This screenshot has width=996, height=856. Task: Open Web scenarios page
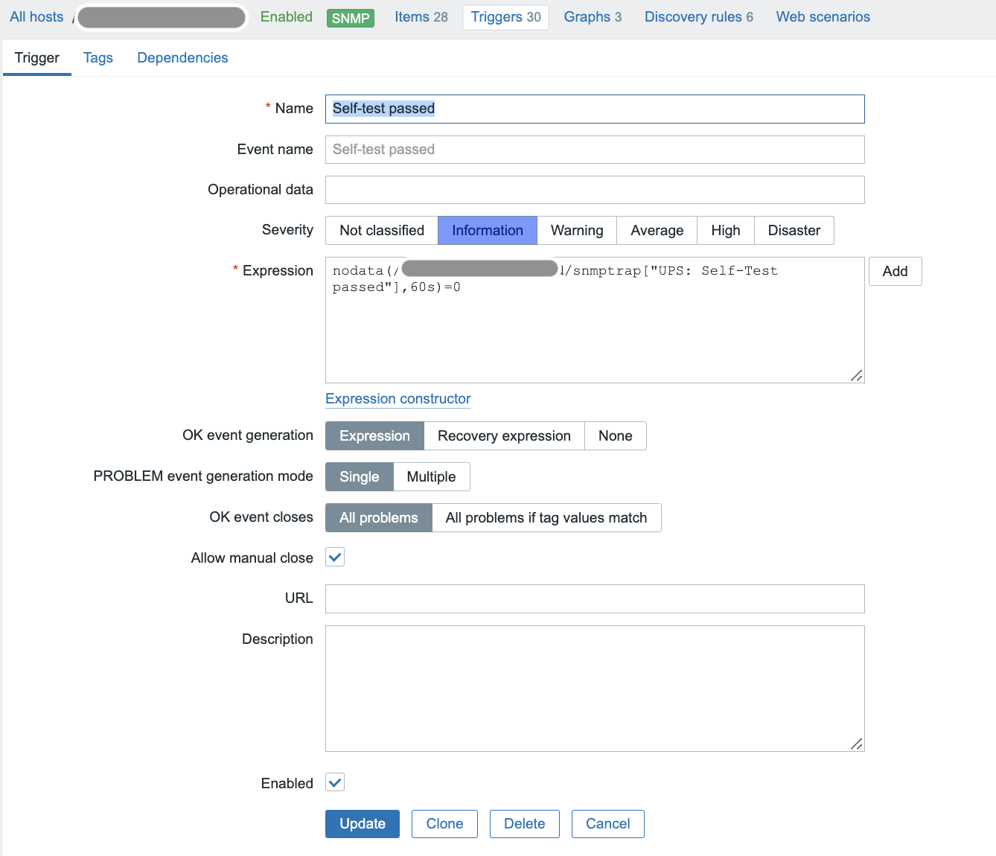coord(823,17)
